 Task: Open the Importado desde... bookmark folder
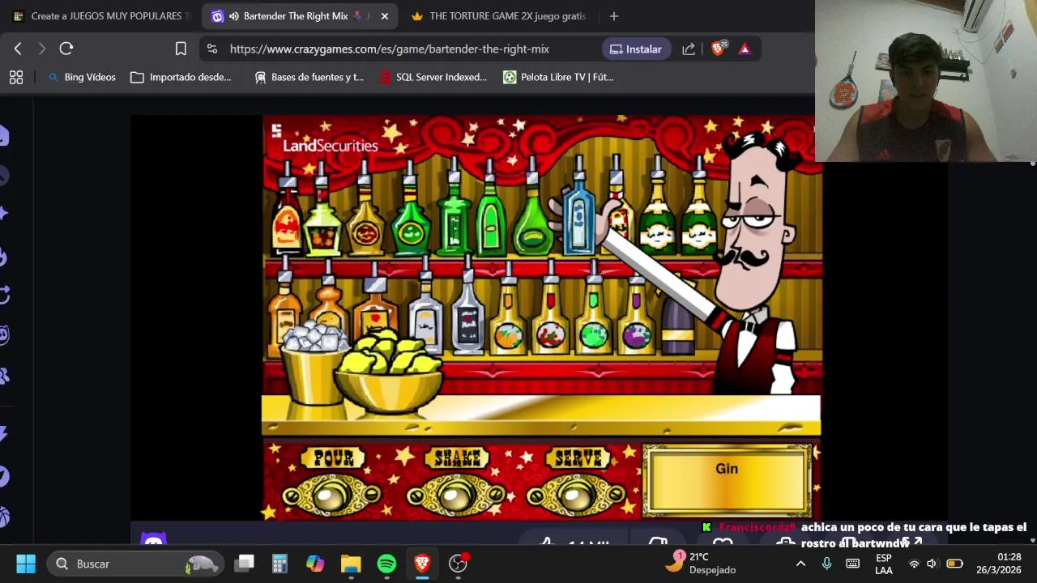pyautogui.click(x=181, y=77)
